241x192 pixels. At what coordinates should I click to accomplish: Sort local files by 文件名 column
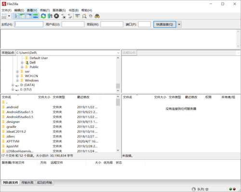pos(18,97)
